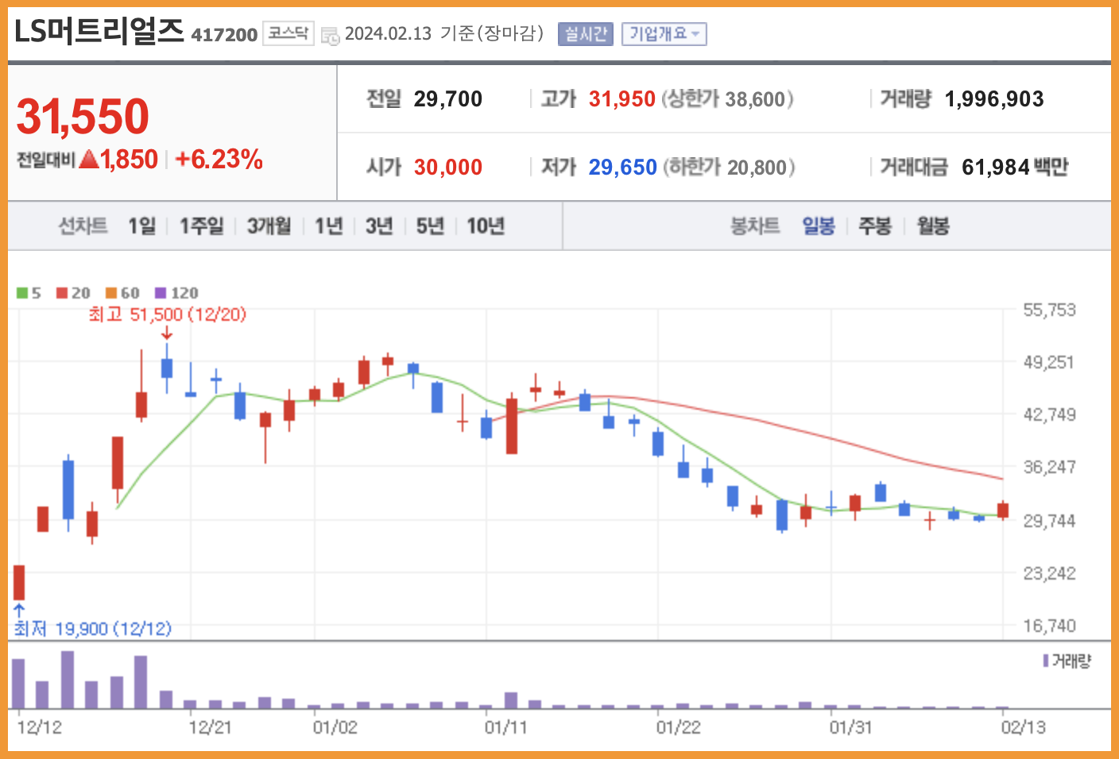
Task: Click the volume value 1,996,903
Action: [994, 99]
